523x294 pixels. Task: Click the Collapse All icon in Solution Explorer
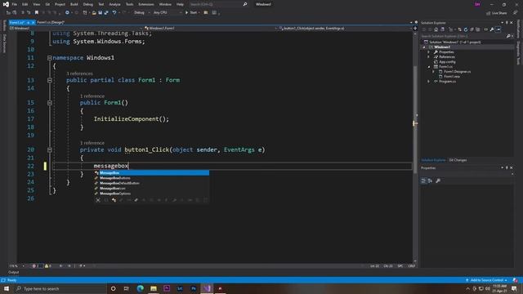pos(472,29)
